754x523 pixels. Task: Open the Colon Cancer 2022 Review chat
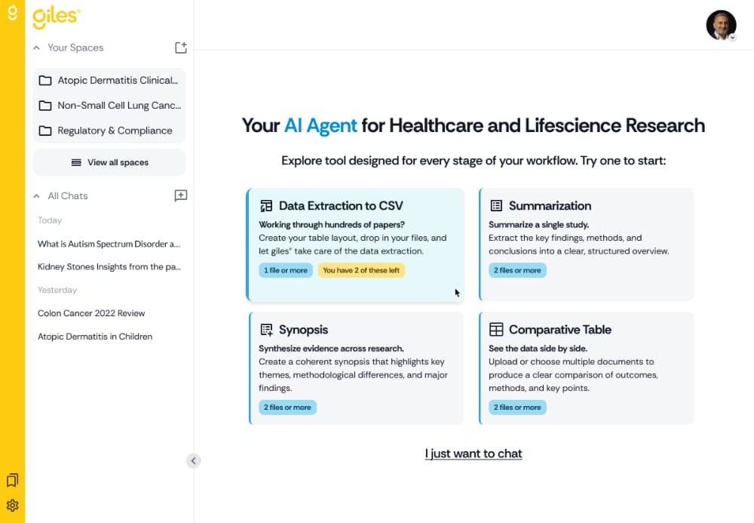(x=91, y=313)
